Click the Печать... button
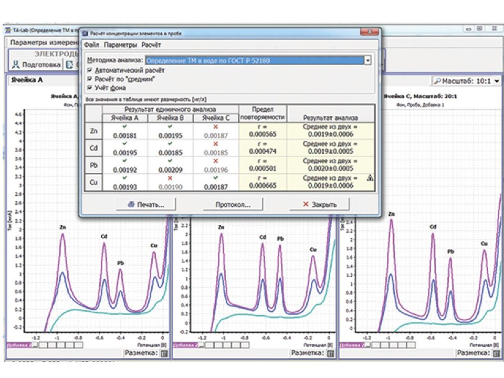 click(x=146, y=204)
